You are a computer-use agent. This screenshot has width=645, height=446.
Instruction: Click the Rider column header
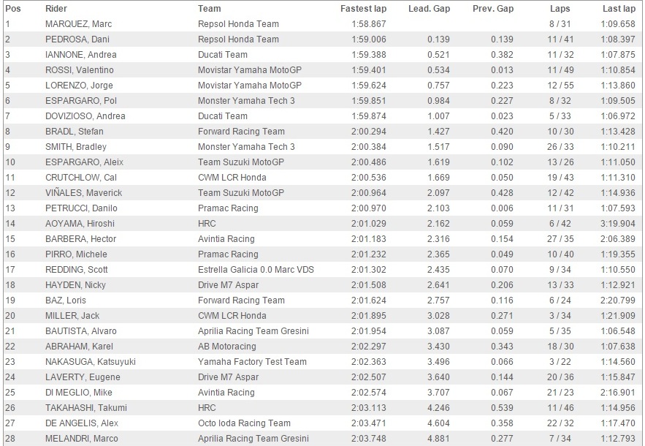56,9
